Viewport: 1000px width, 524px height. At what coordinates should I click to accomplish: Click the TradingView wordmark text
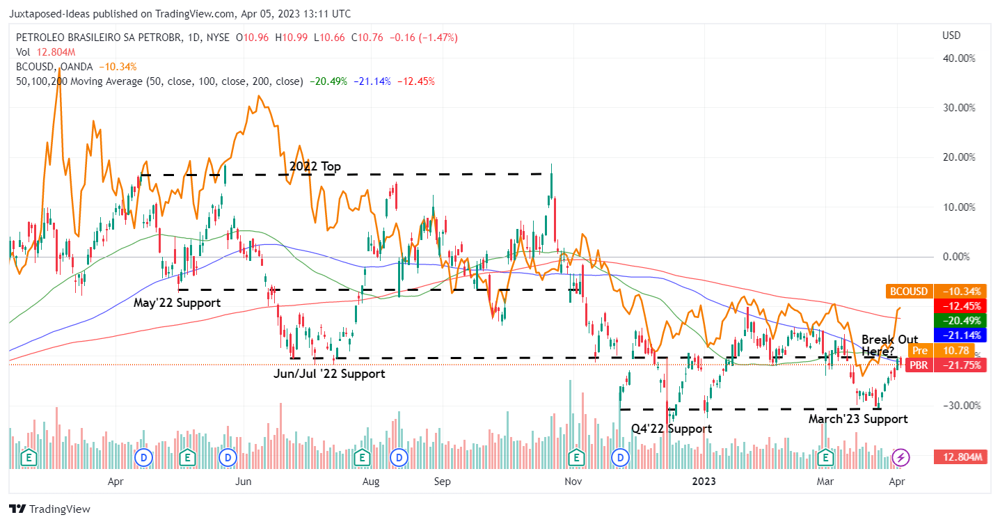pyautogui.click(x=59, y=509)
